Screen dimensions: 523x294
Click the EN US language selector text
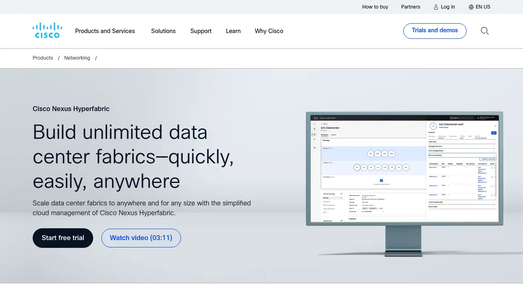[483, 7]
